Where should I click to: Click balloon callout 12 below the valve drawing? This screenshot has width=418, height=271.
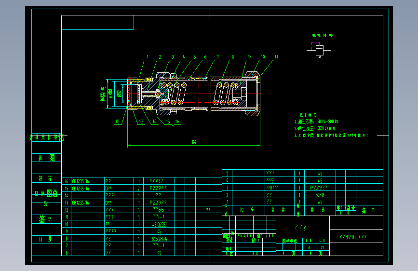pos(118,122)
